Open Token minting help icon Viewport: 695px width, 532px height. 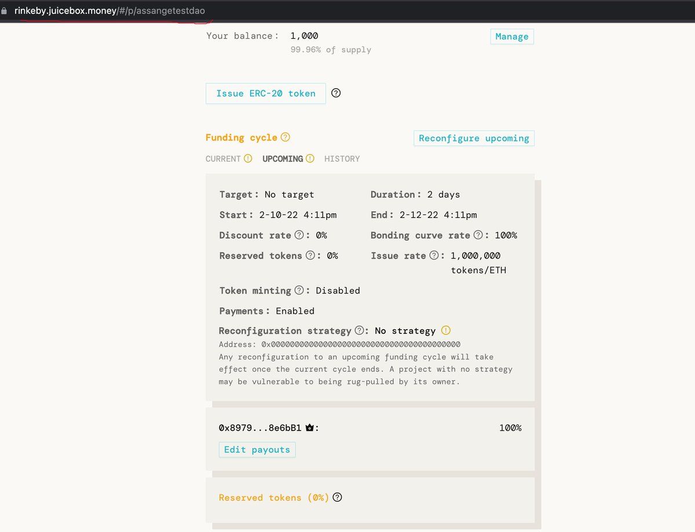tap(299, 290)
